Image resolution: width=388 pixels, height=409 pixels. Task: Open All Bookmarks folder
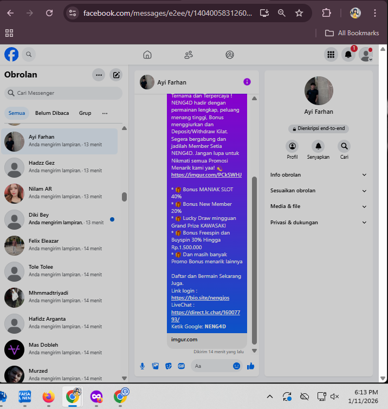point(352,33)
